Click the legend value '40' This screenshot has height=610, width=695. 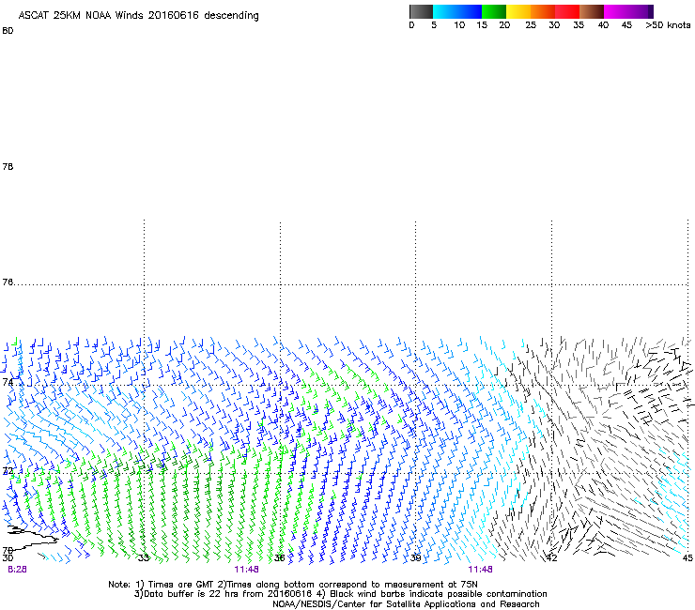[x=603, y=25]
